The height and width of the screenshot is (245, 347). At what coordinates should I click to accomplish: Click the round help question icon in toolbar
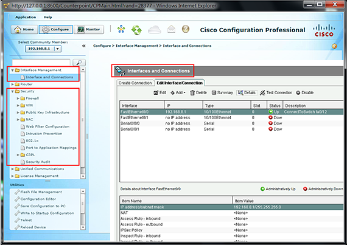[186, 29]
